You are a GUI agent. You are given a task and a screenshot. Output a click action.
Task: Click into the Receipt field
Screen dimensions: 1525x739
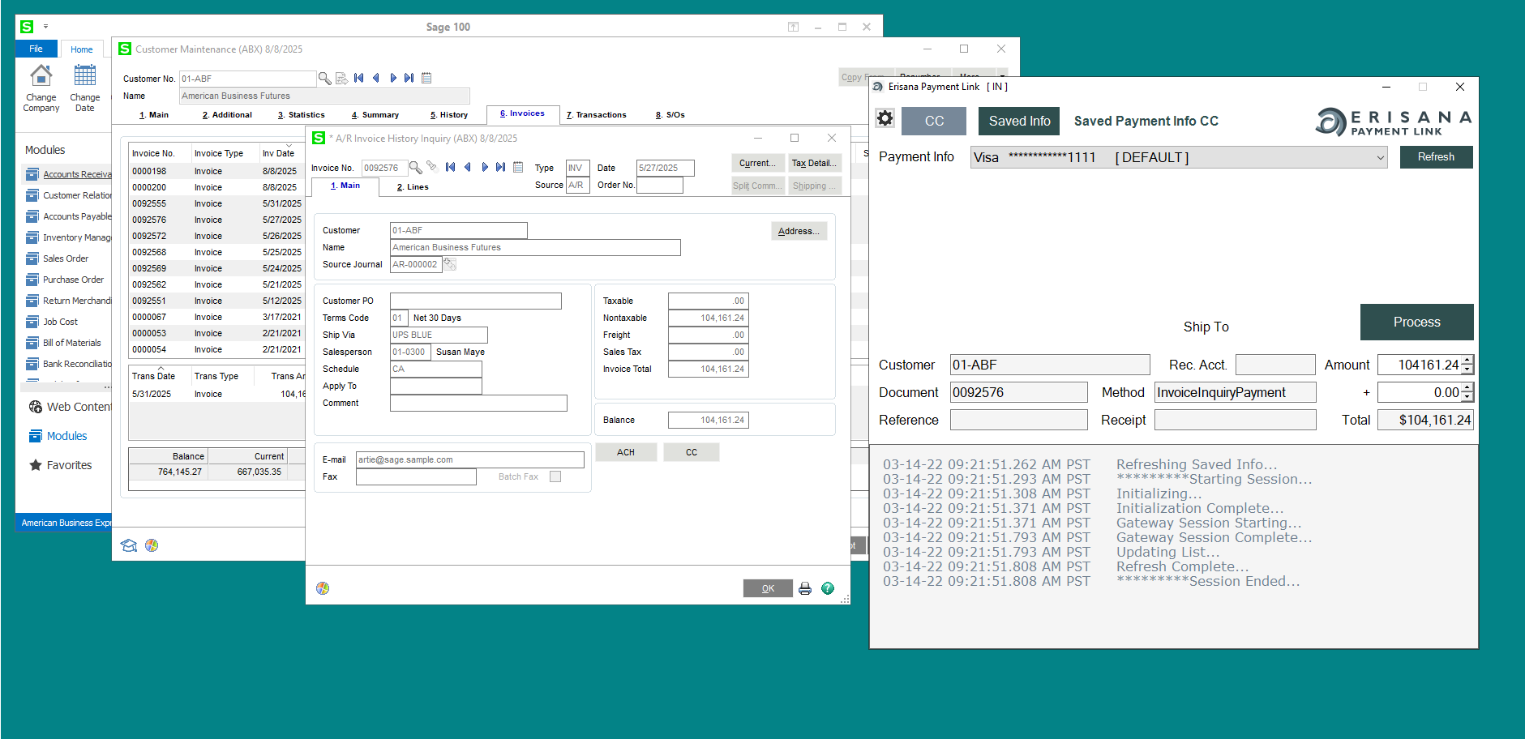point(1235,420)
